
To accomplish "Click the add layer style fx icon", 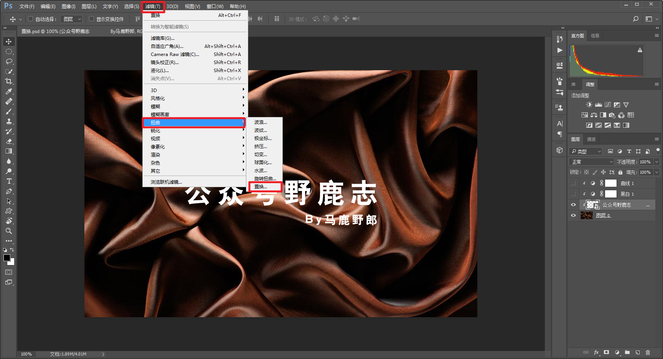I will [x=596, y=352].
